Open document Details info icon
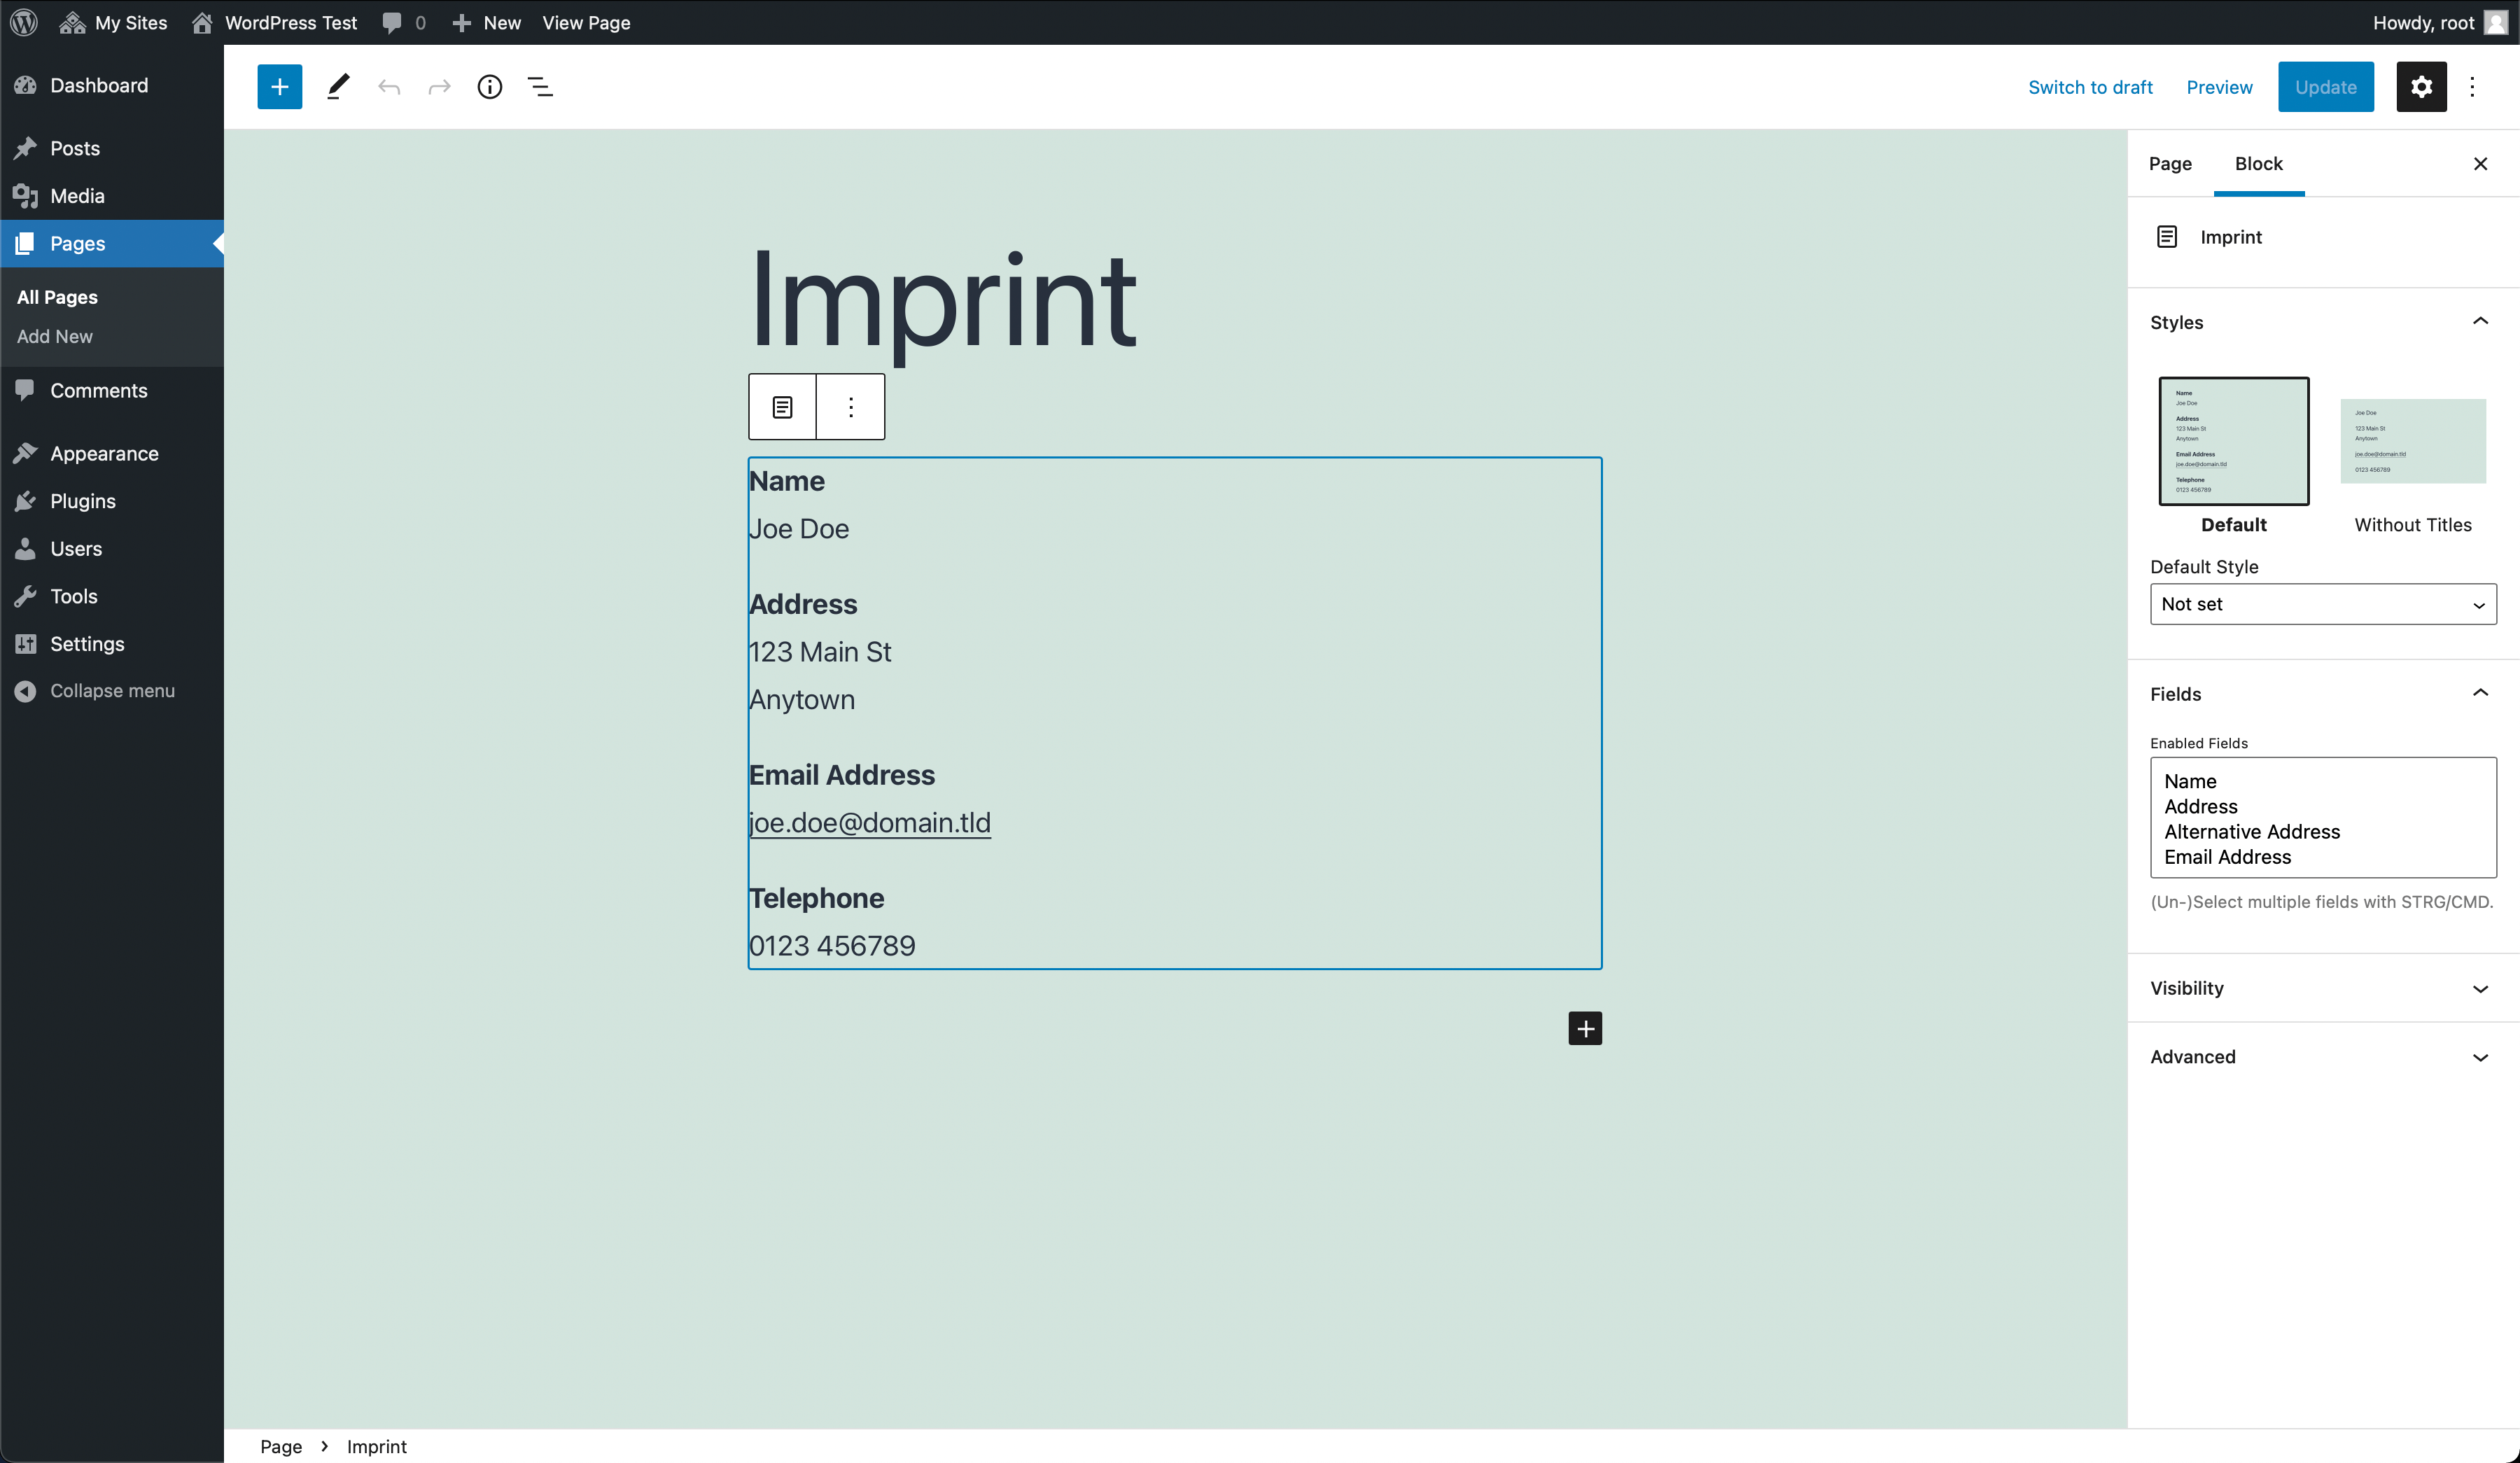 point(490,87)
